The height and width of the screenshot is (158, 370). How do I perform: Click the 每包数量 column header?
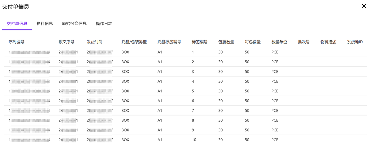click(x=253, y=42)
